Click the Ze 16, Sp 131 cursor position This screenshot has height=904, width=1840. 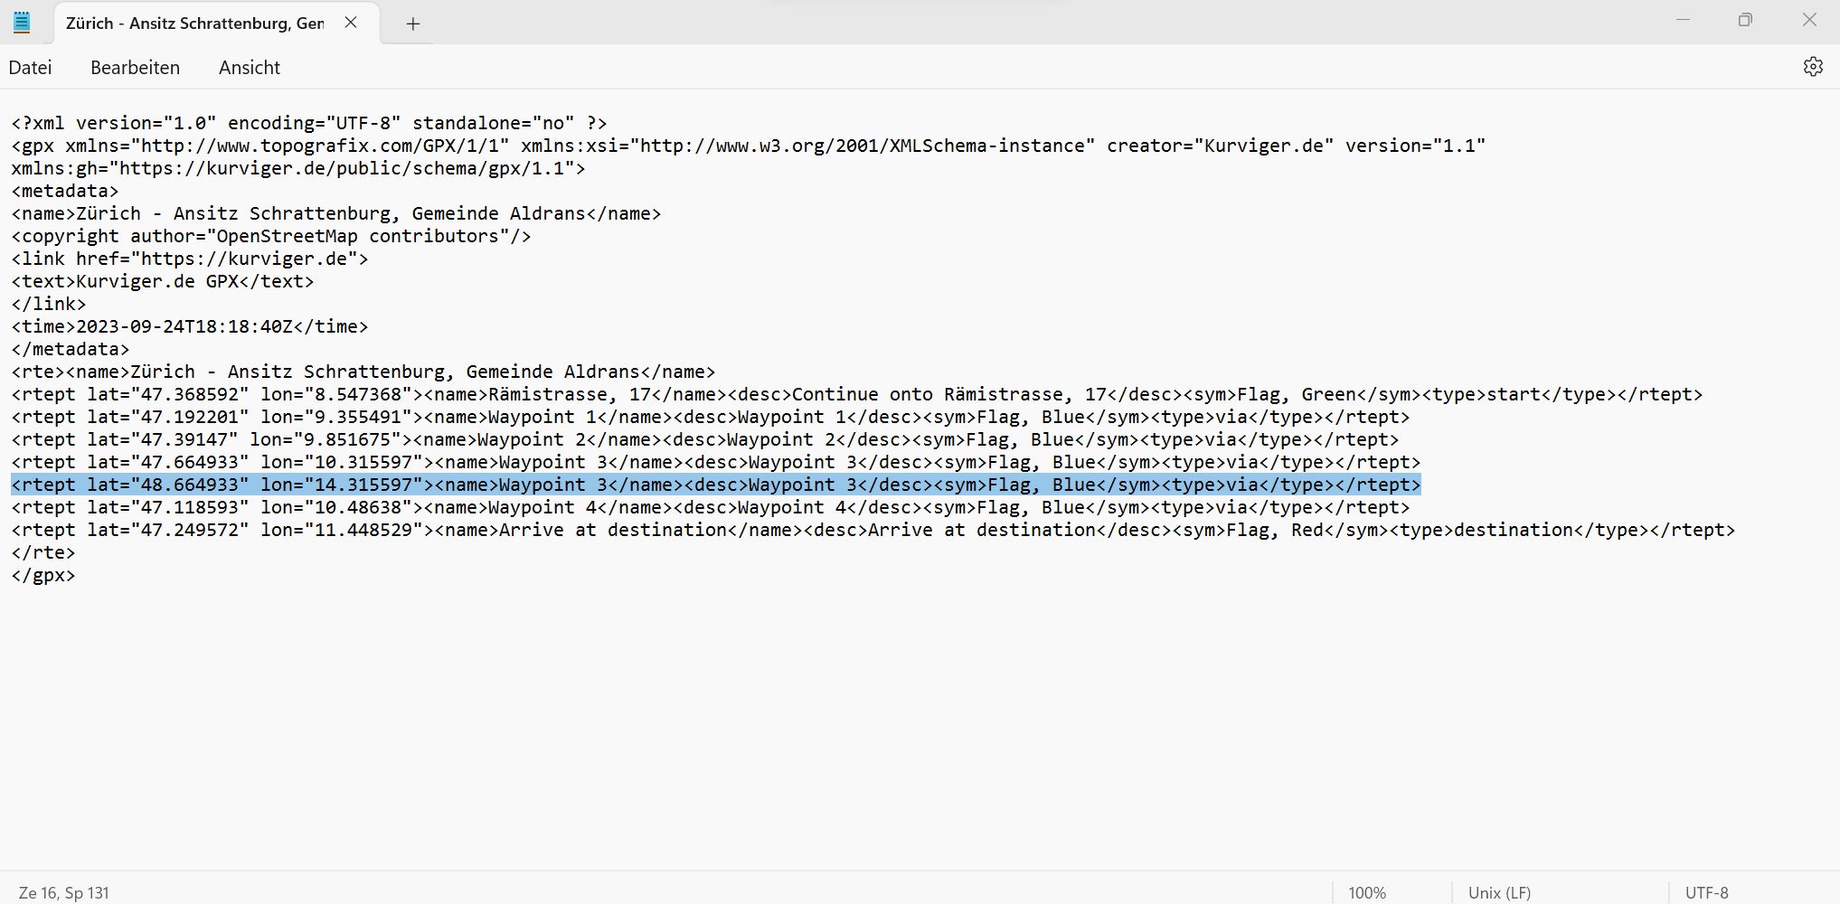click(x=63, y=892)
